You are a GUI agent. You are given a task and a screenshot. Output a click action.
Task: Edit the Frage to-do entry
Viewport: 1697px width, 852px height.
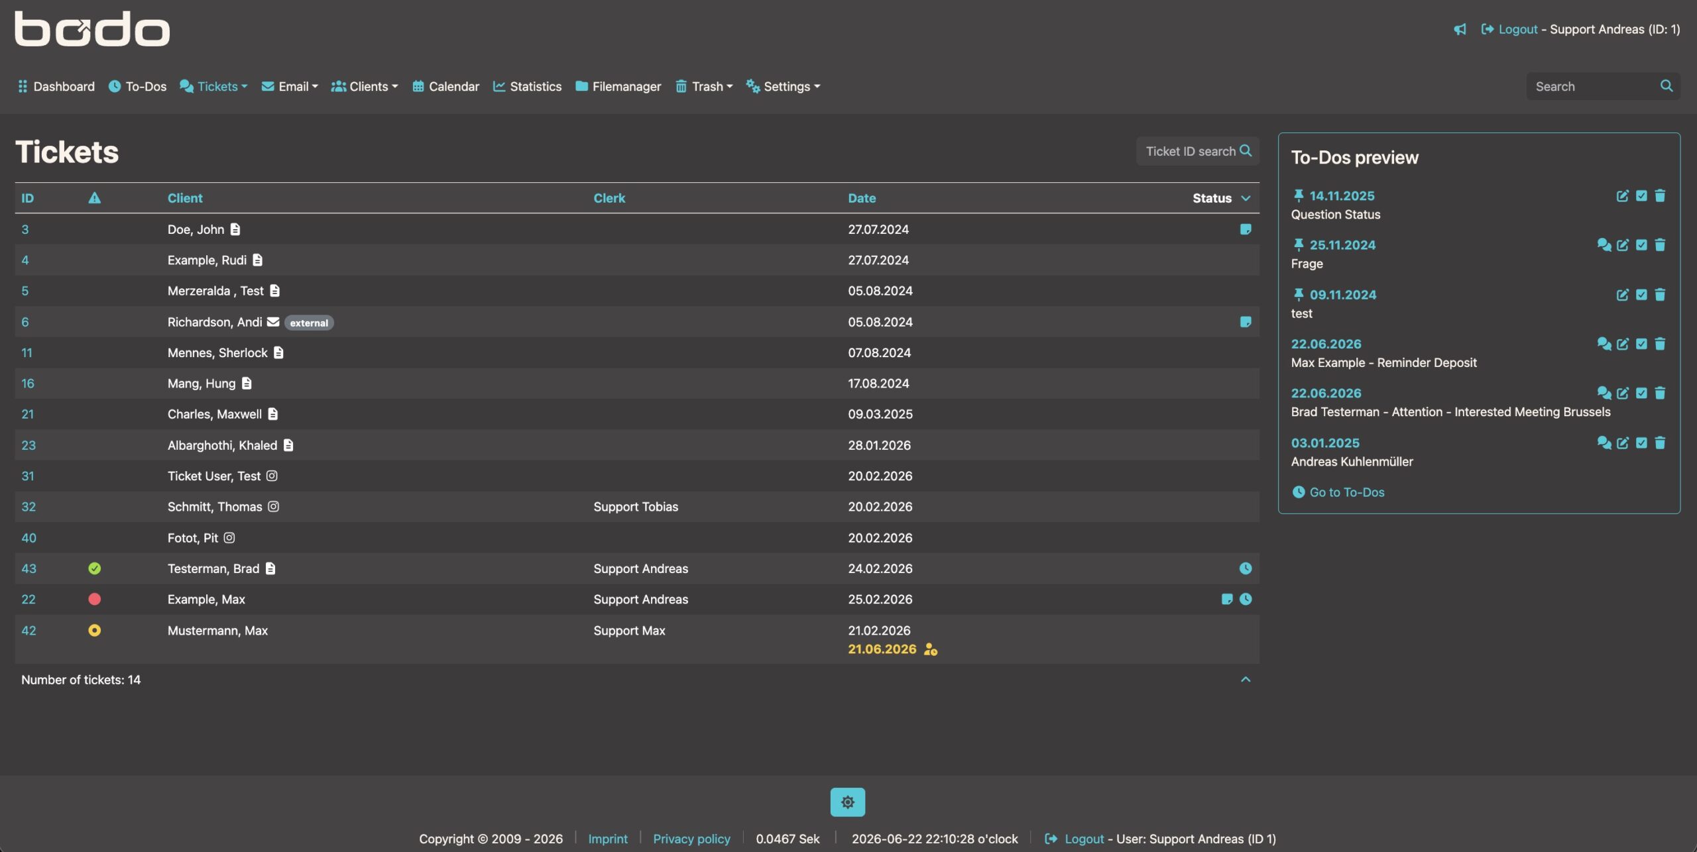(x=1622, y=245)
